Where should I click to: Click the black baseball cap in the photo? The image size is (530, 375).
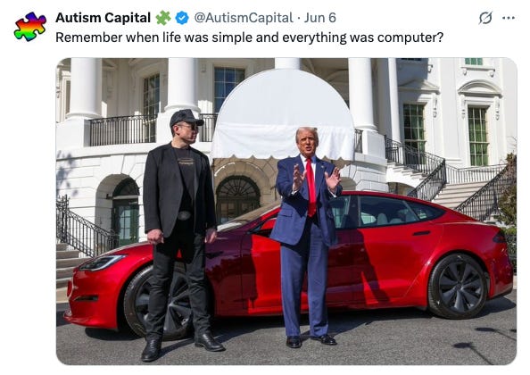click(186, 117)
